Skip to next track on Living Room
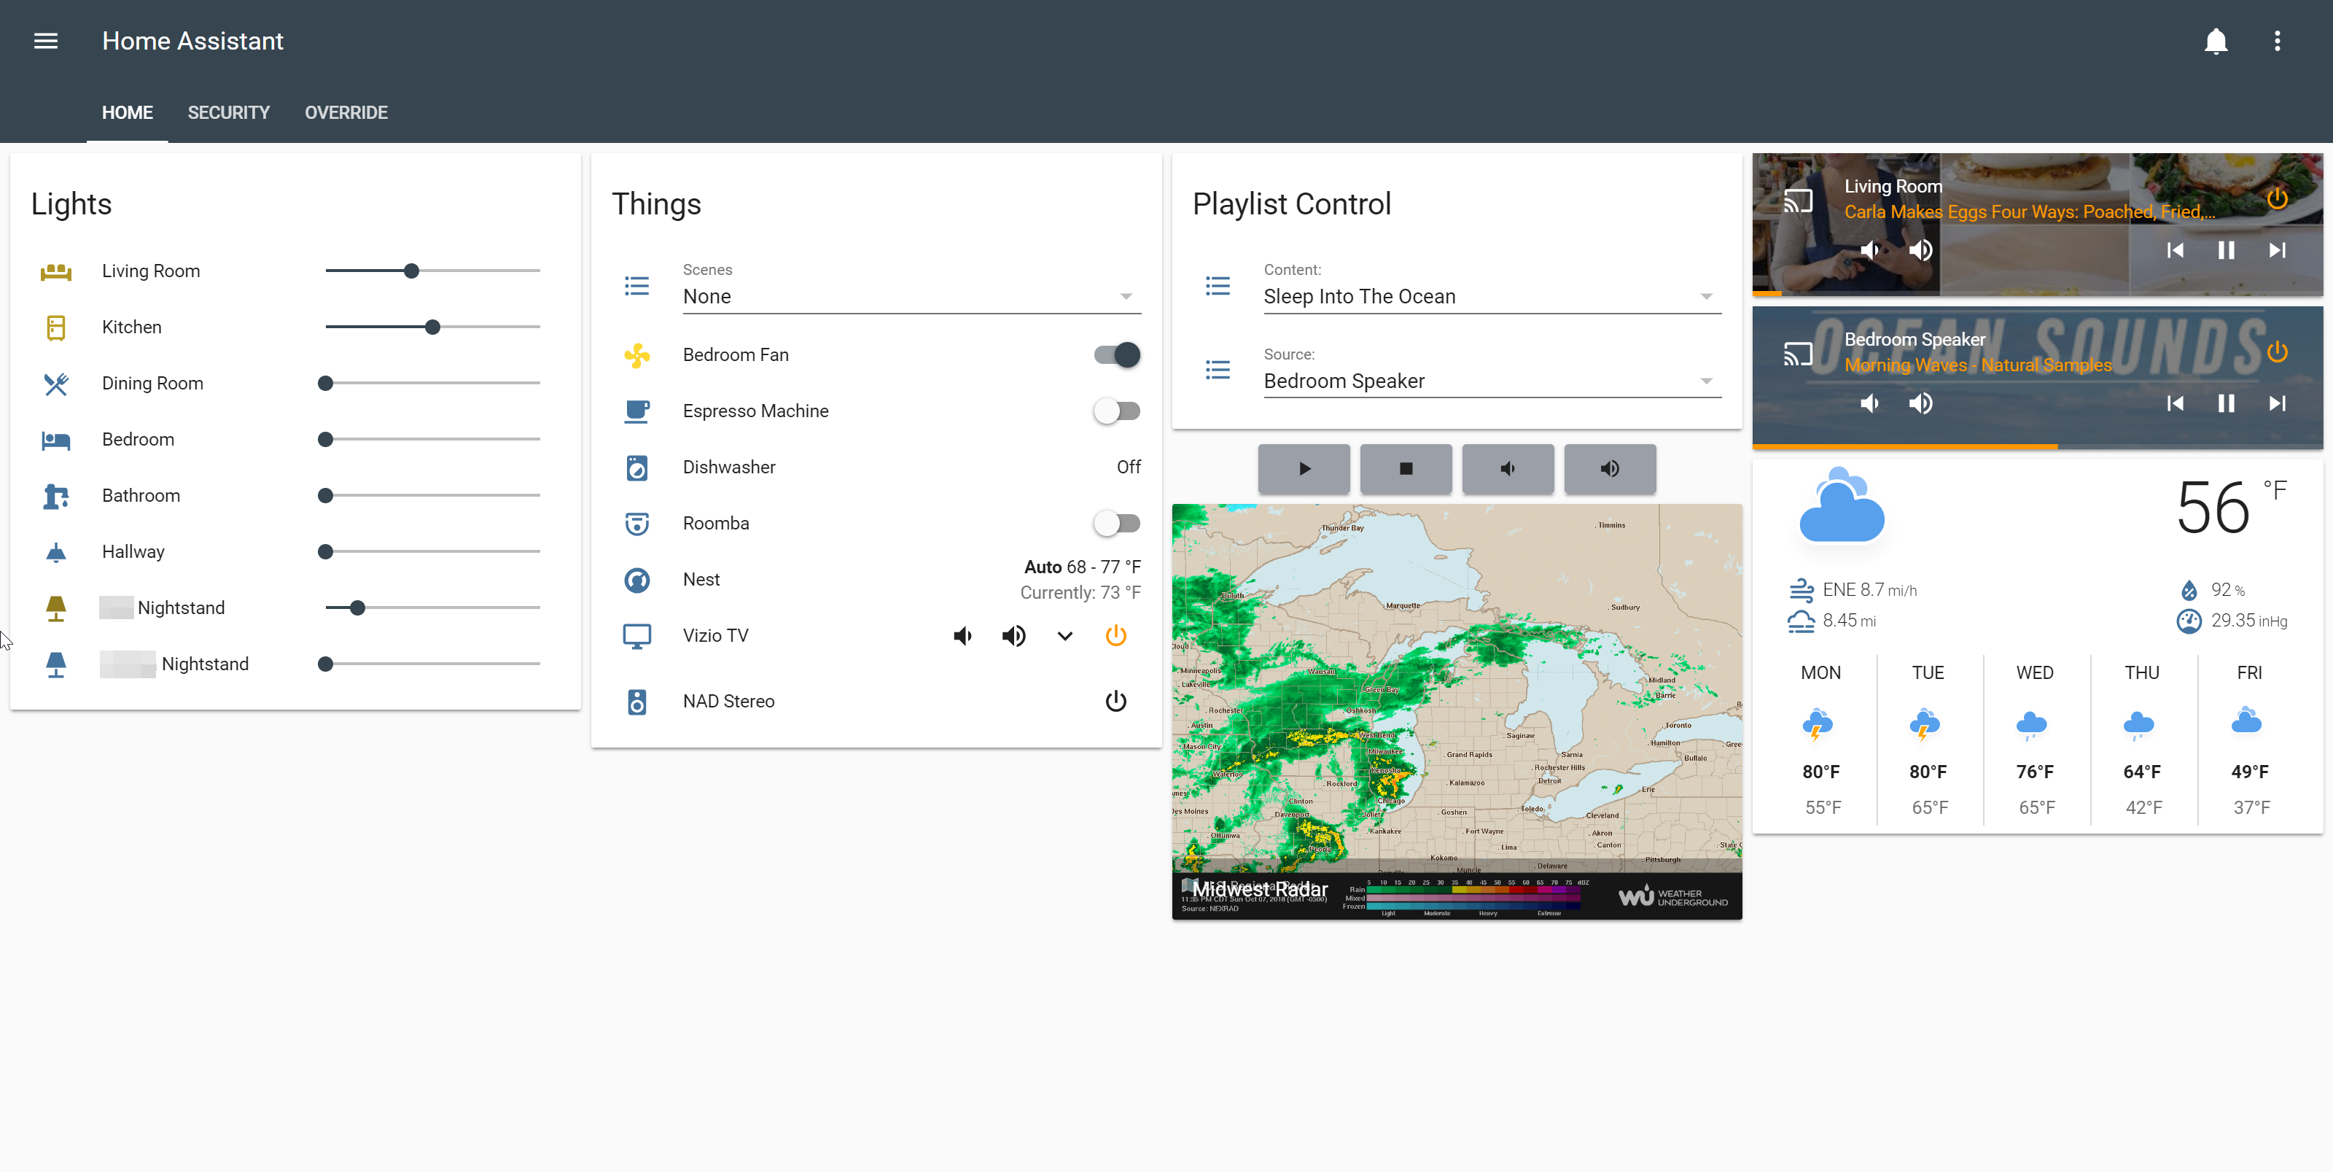The image size is (2333, 1172). (x=2277, y=250)
